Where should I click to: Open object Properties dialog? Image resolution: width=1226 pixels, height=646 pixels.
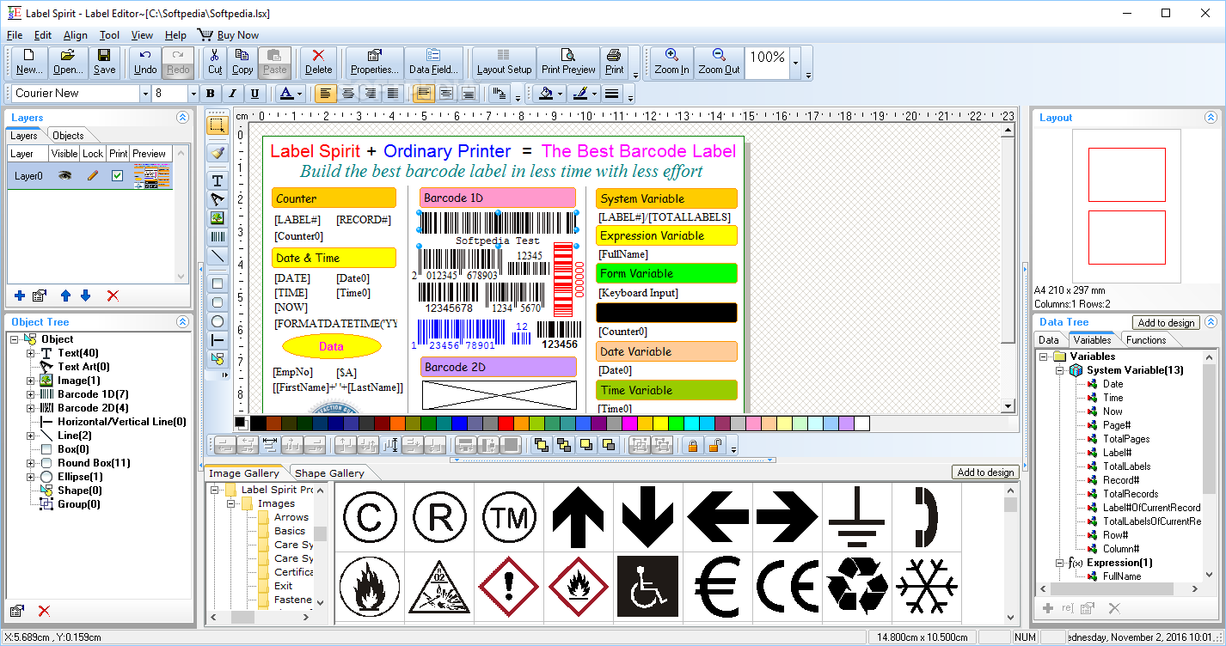375,62
